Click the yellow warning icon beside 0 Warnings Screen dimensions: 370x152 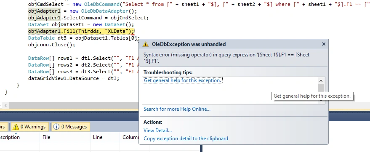[x=16, y=127]
